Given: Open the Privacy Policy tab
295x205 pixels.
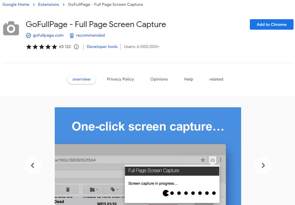Looking at the screenshot, I should [120, 79].
